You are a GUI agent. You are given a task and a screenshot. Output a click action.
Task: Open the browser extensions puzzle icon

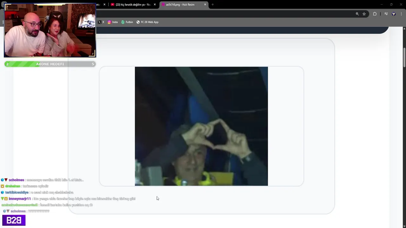375,14
